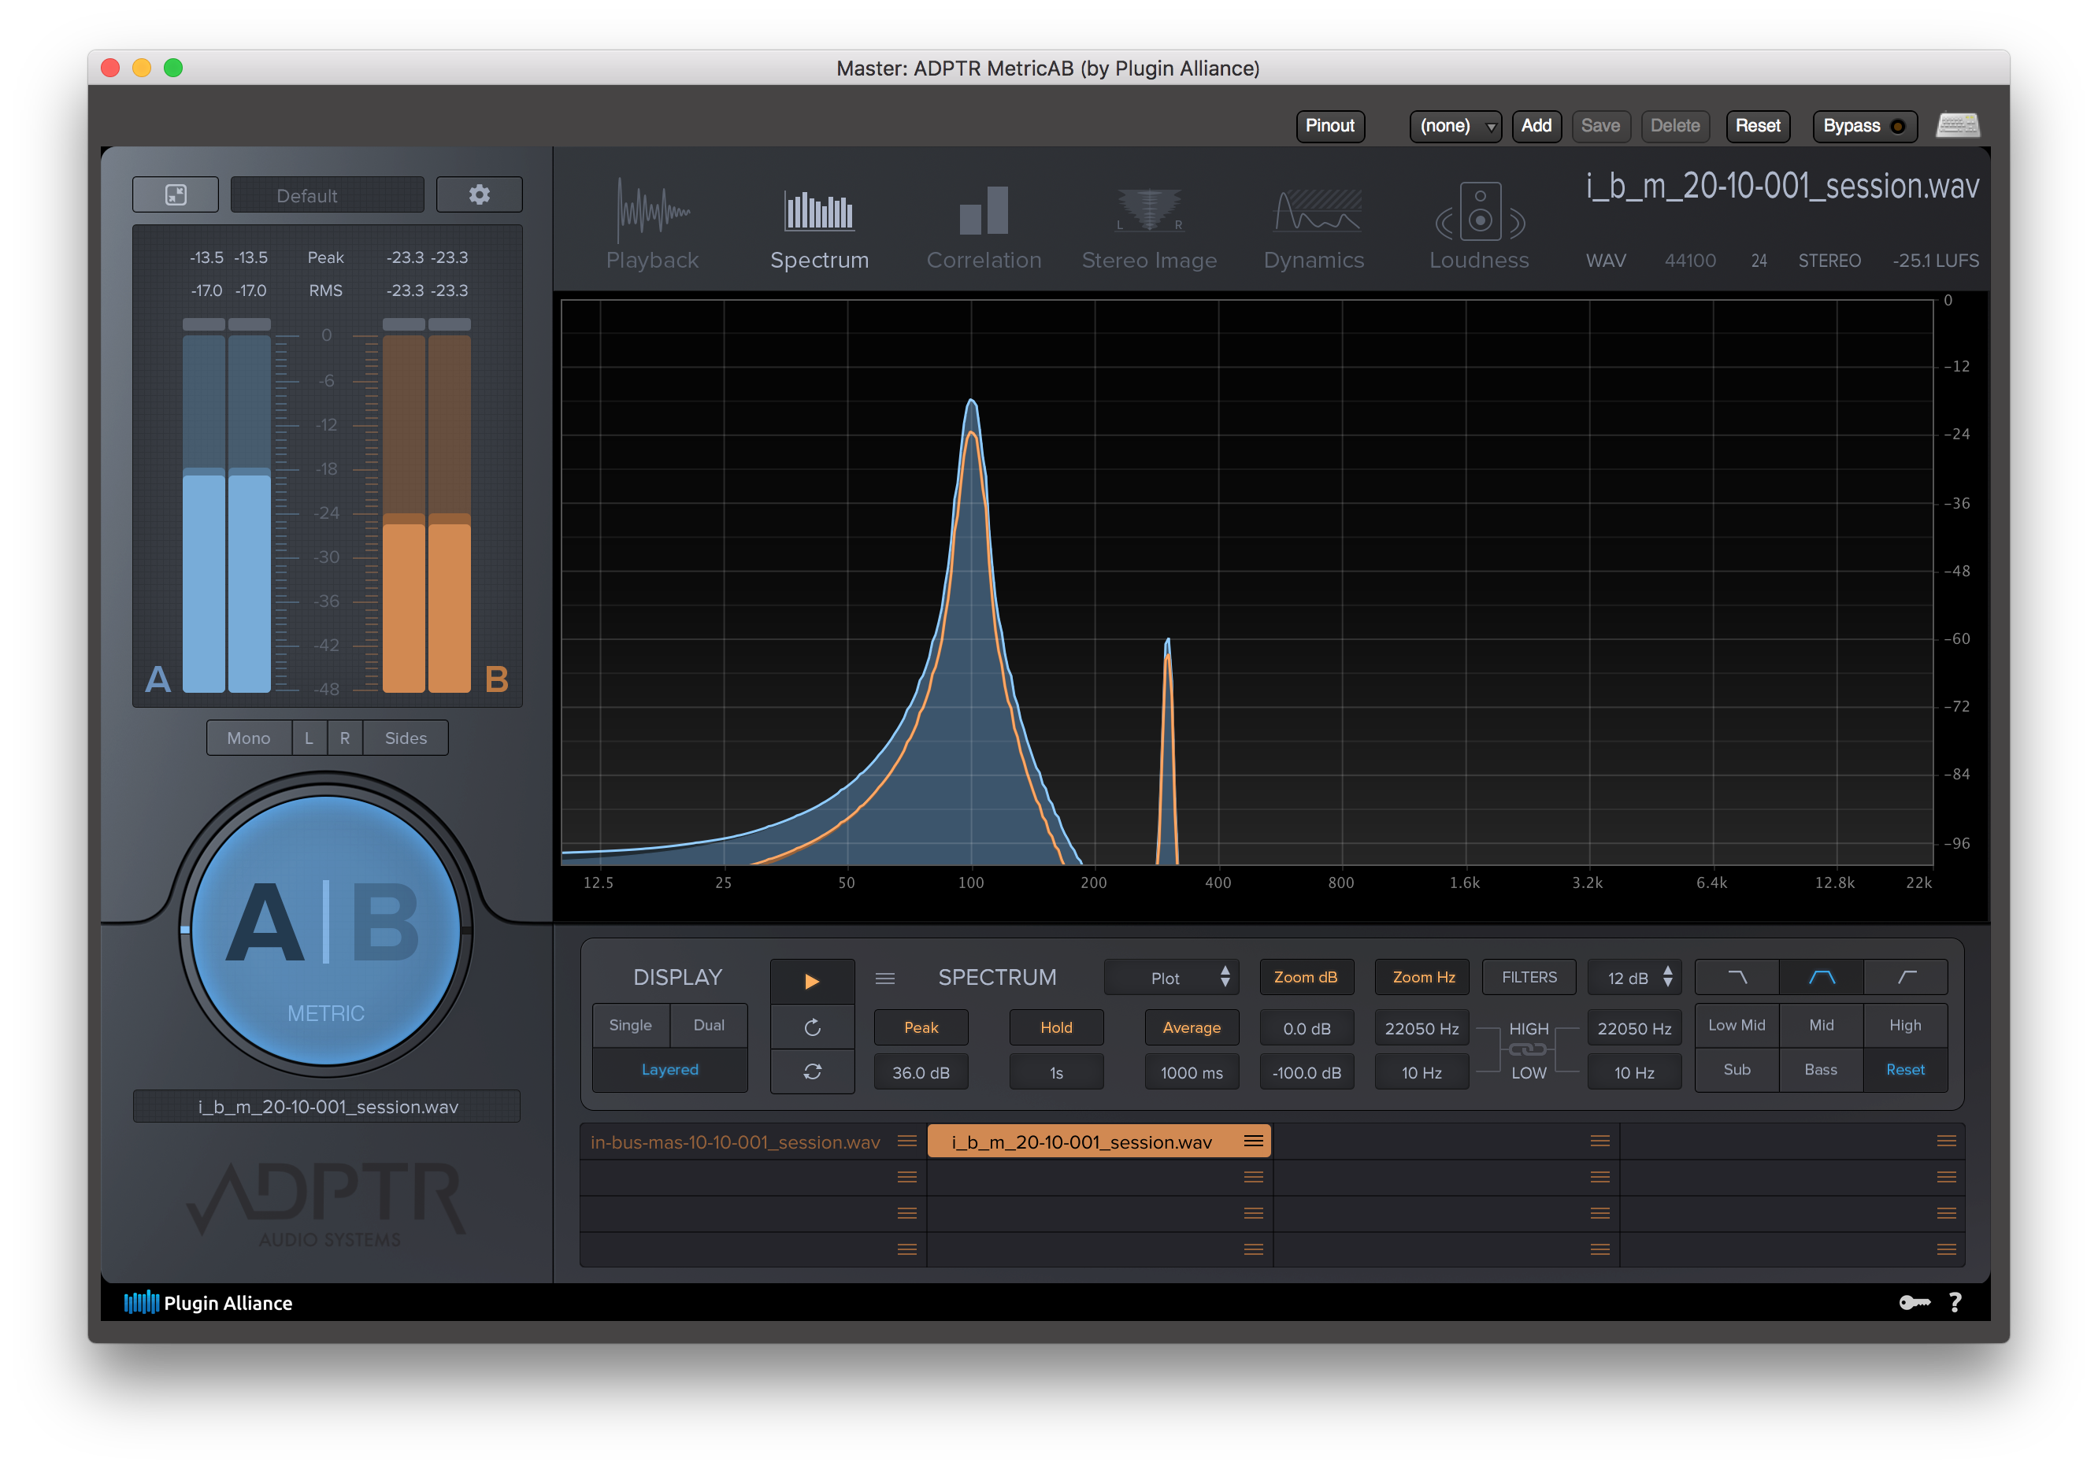
Task: Click the two-arrow loop sync icon
Action: [811, 1071]
